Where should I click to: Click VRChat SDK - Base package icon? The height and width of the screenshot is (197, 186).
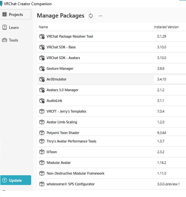point(42,47)
